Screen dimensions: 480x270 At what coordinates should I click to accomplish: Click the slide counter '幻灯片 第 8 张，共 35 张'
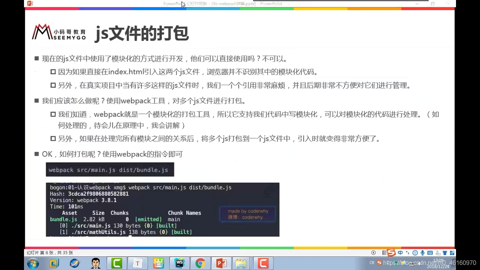(x=49, y=253)
